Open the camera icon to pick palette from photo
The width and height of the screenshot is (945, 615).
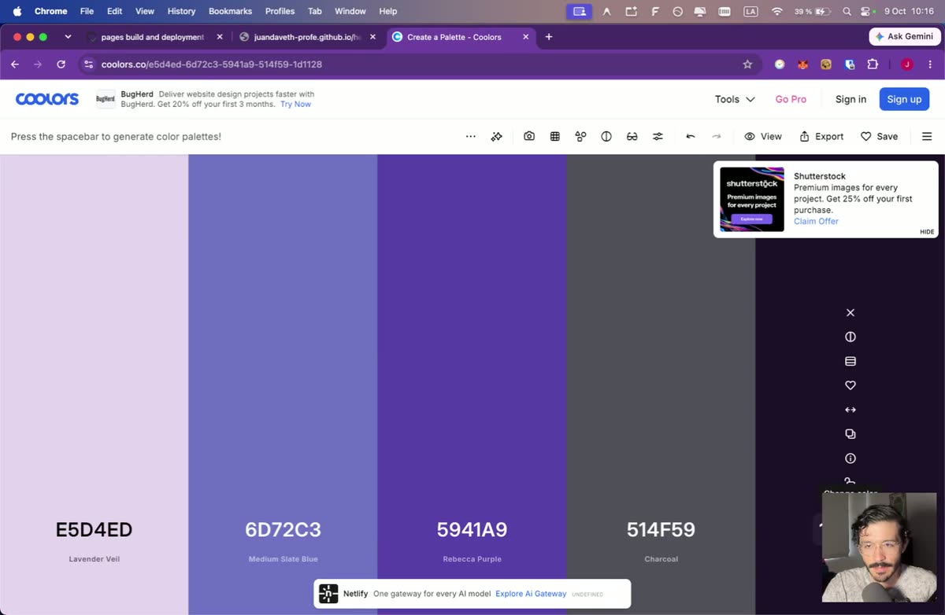coord(529,136)
